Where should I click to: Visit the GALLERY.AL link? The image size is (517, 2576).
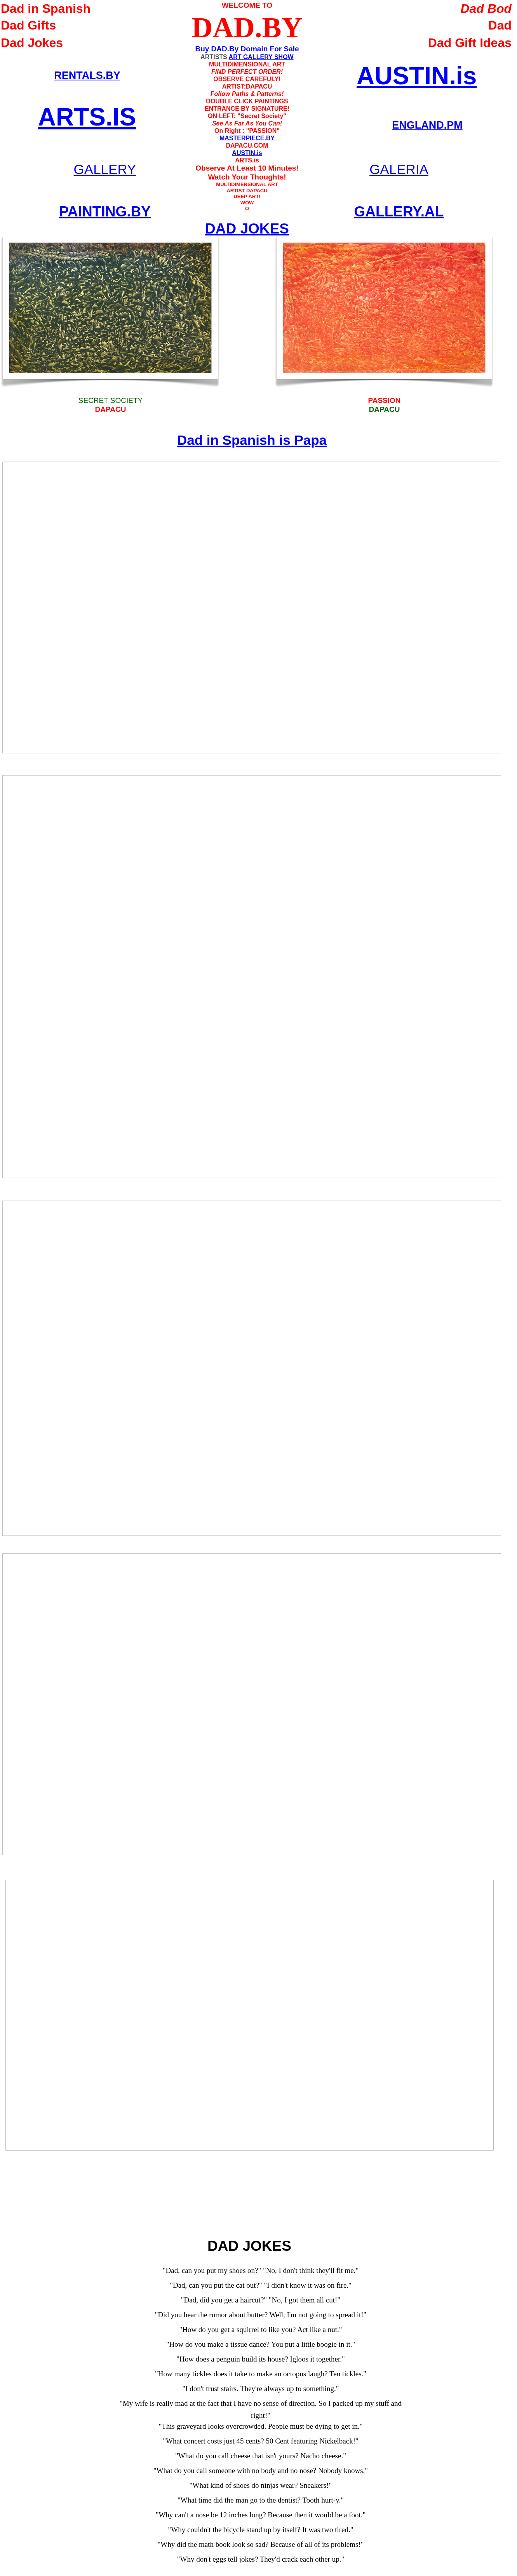coord(398,212)
